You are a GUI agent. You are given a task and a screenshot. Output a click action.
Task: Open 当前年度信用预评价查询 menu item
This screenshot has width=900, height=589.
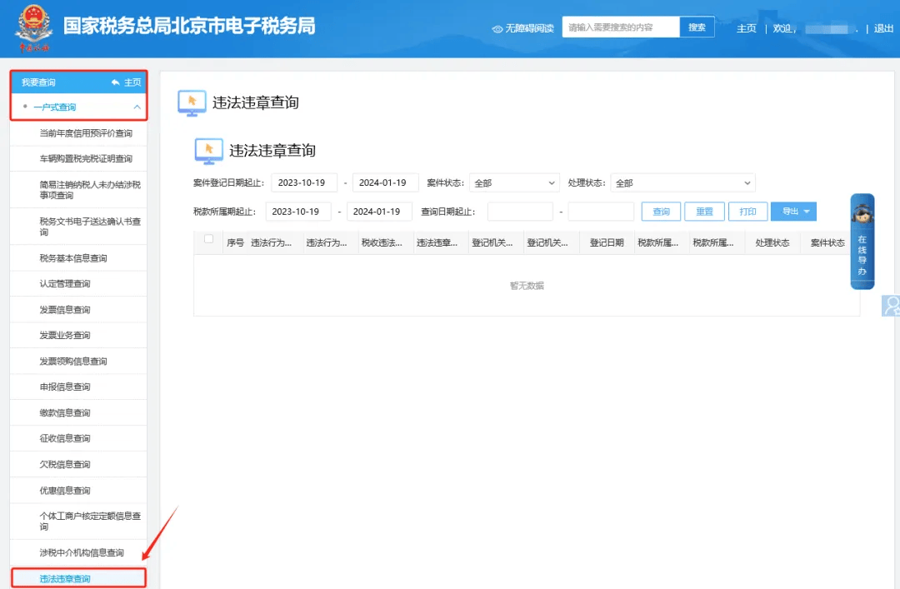[x=78, y=133]
